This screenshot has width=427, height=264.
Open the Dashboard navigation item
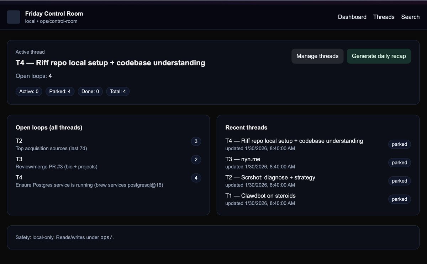[352, 17]
